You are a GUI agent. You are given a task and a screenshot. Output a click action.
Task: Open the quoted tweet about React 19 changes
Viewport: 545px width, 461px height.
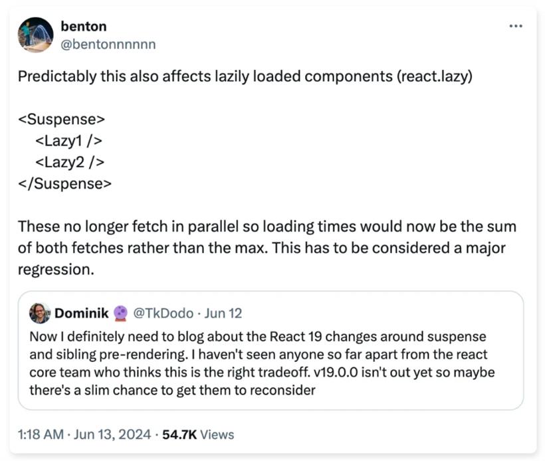(271, 351)
